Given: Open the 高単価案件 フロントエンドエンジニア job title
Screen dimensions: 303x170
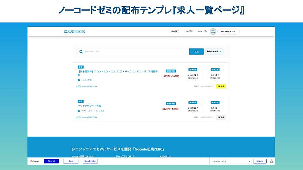Looking at the screenshot, I should coord(118,73).
